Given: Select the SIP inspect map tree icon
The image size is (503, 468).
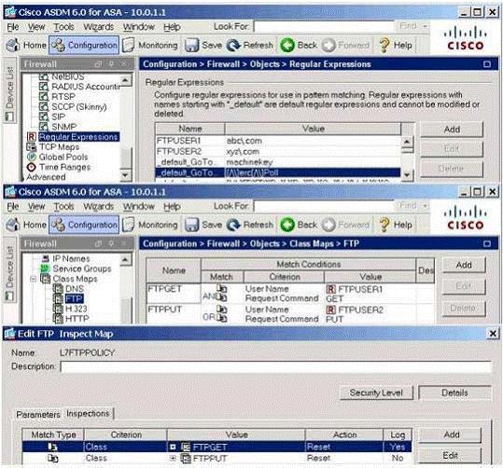Looking at the screenshot, I should 43,117.
